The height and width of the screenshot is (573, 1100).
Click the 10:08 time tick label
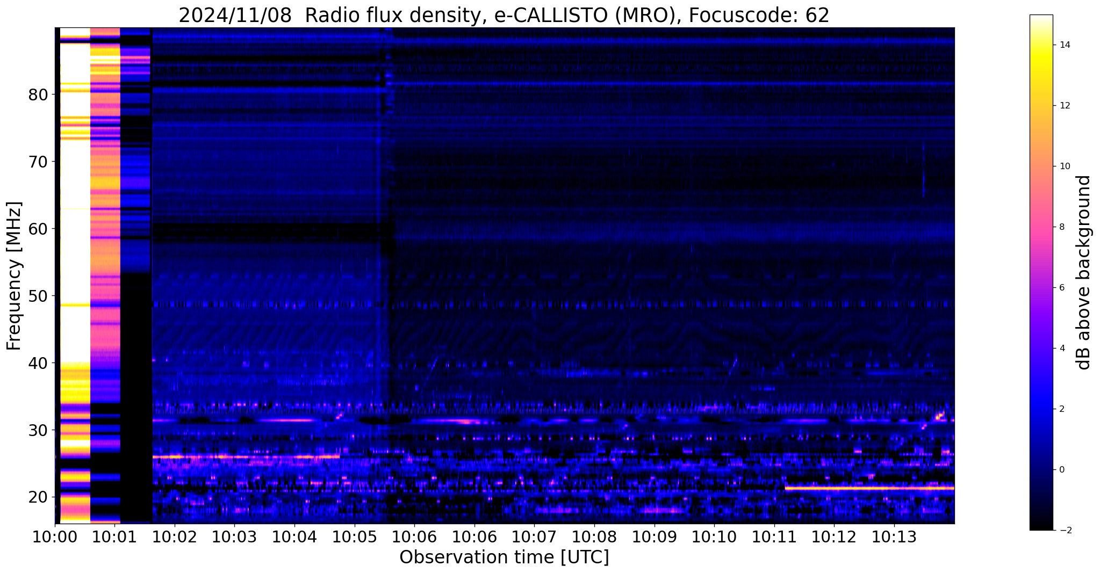(x=594, y=536)
